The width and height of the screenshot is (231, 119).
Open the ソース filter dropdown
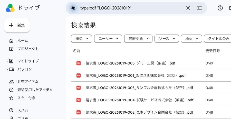click(167, 39)
